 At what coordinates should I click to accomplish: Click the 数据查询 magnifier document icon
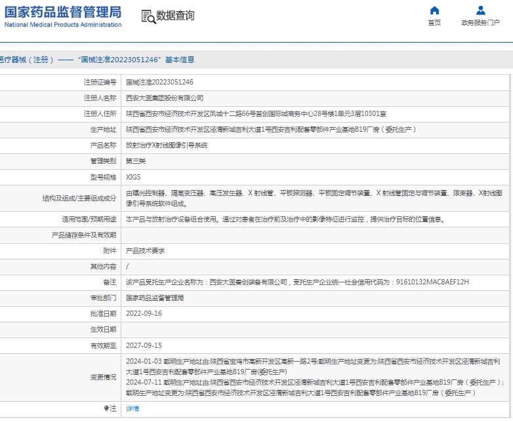(148, 16)
